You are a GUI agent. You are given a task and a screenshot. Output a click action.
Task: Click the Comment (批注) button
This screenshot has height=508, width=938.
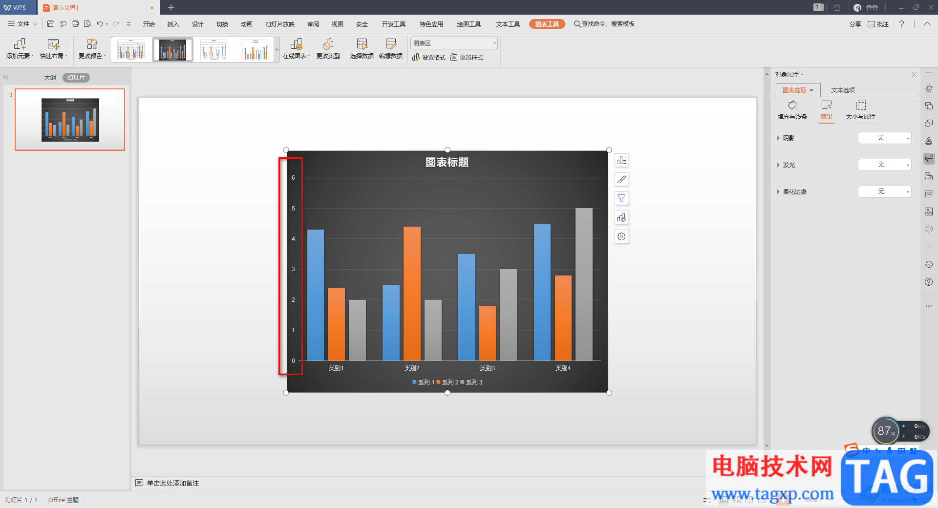pyautogui.click(x=878, y=24)
